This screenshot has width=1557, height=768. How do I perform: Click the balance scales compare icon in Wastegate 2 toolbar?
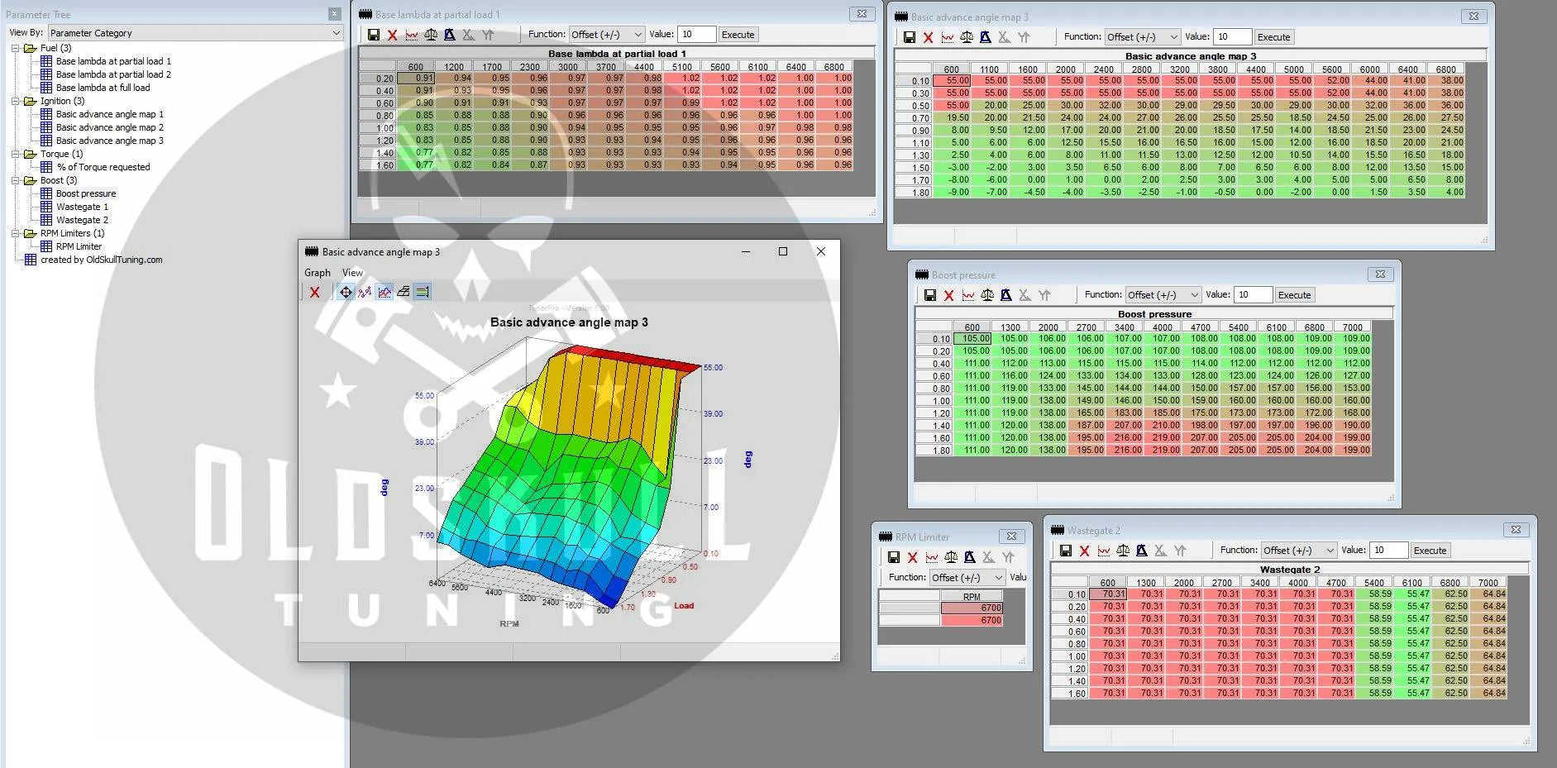coord(1123,551)
